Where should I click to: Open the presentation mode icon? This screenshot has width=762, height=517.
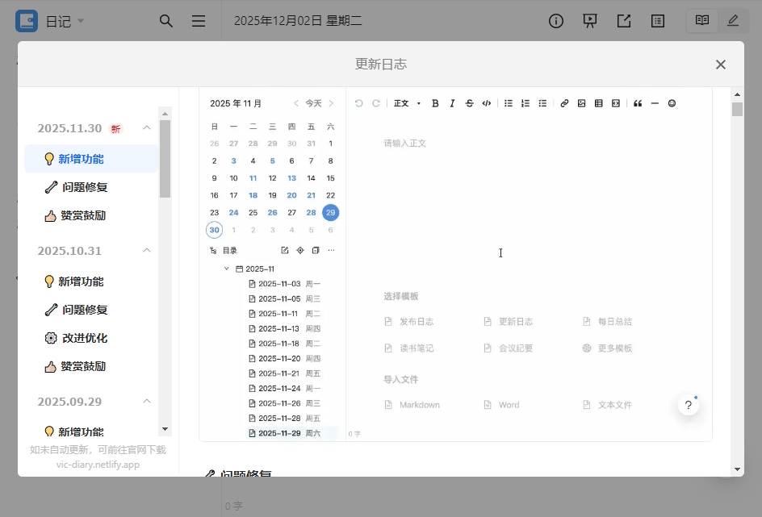click(x=590, y=21)
